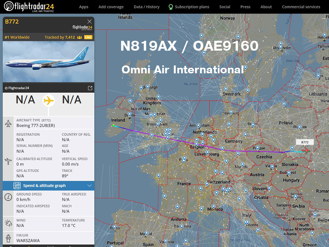
Task: Open the Boeing 777 aircraft photo
Action: [x=48, y=62]
